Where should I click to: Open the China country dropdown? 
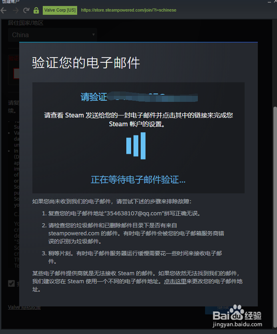(x=52, y=35)
